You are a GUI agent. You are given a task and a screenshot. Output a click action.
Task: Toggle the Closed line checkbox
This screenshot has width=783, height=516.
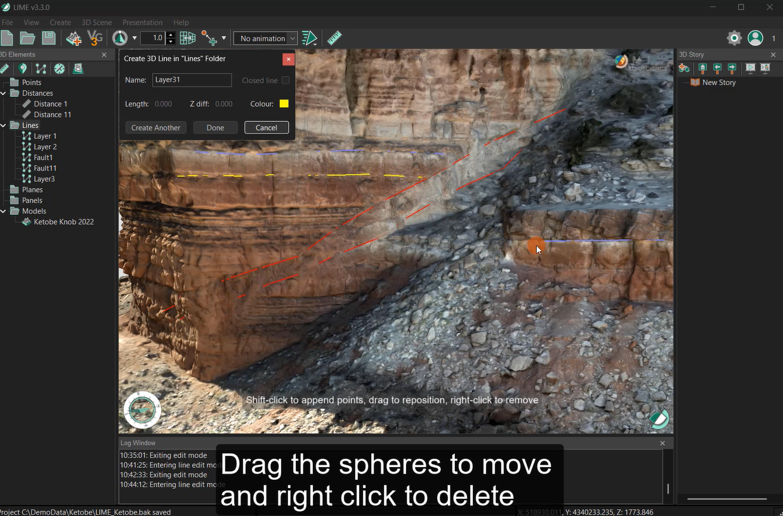point(286,81)
